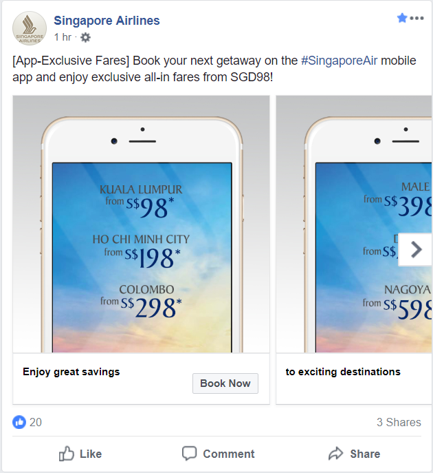Click the to exciting destinations headline
Image resolution: width=433 pixels, height=473 pixels.
tap(343, 372)
